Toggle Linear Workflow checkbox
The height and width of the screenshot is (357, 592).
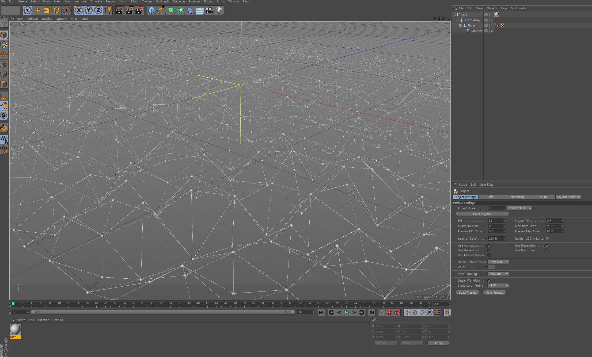tap(489, 281)
